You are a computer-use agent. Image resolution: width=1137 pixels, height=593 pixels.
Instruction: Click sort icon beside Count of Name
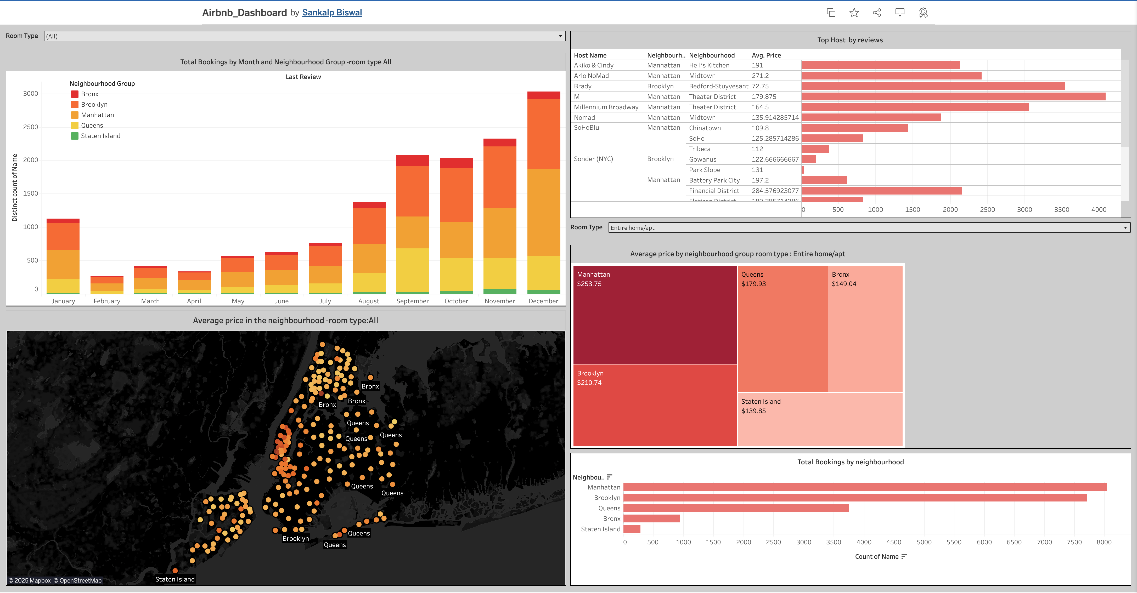pyautogui.click(x=904, y=556)
